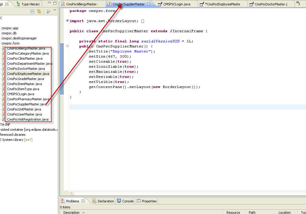
Task: Select CmsPscUserMaster.java file
Action: 25,115
